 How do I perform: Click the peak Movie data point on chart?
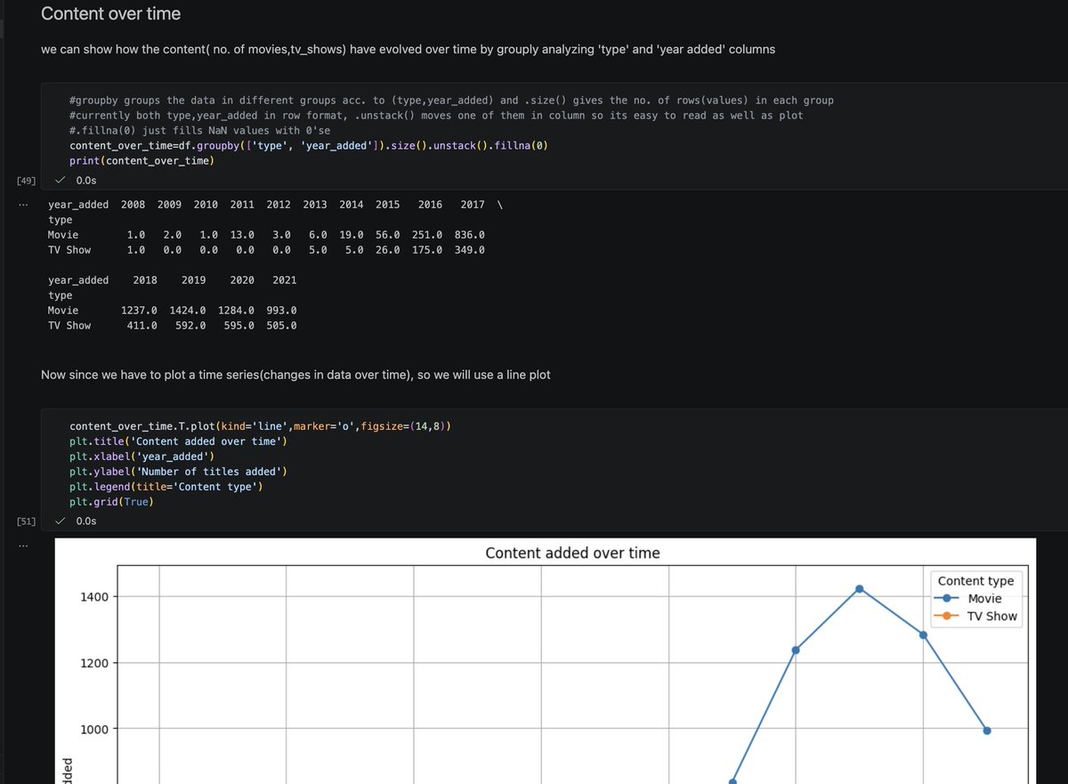pos(860,588)
